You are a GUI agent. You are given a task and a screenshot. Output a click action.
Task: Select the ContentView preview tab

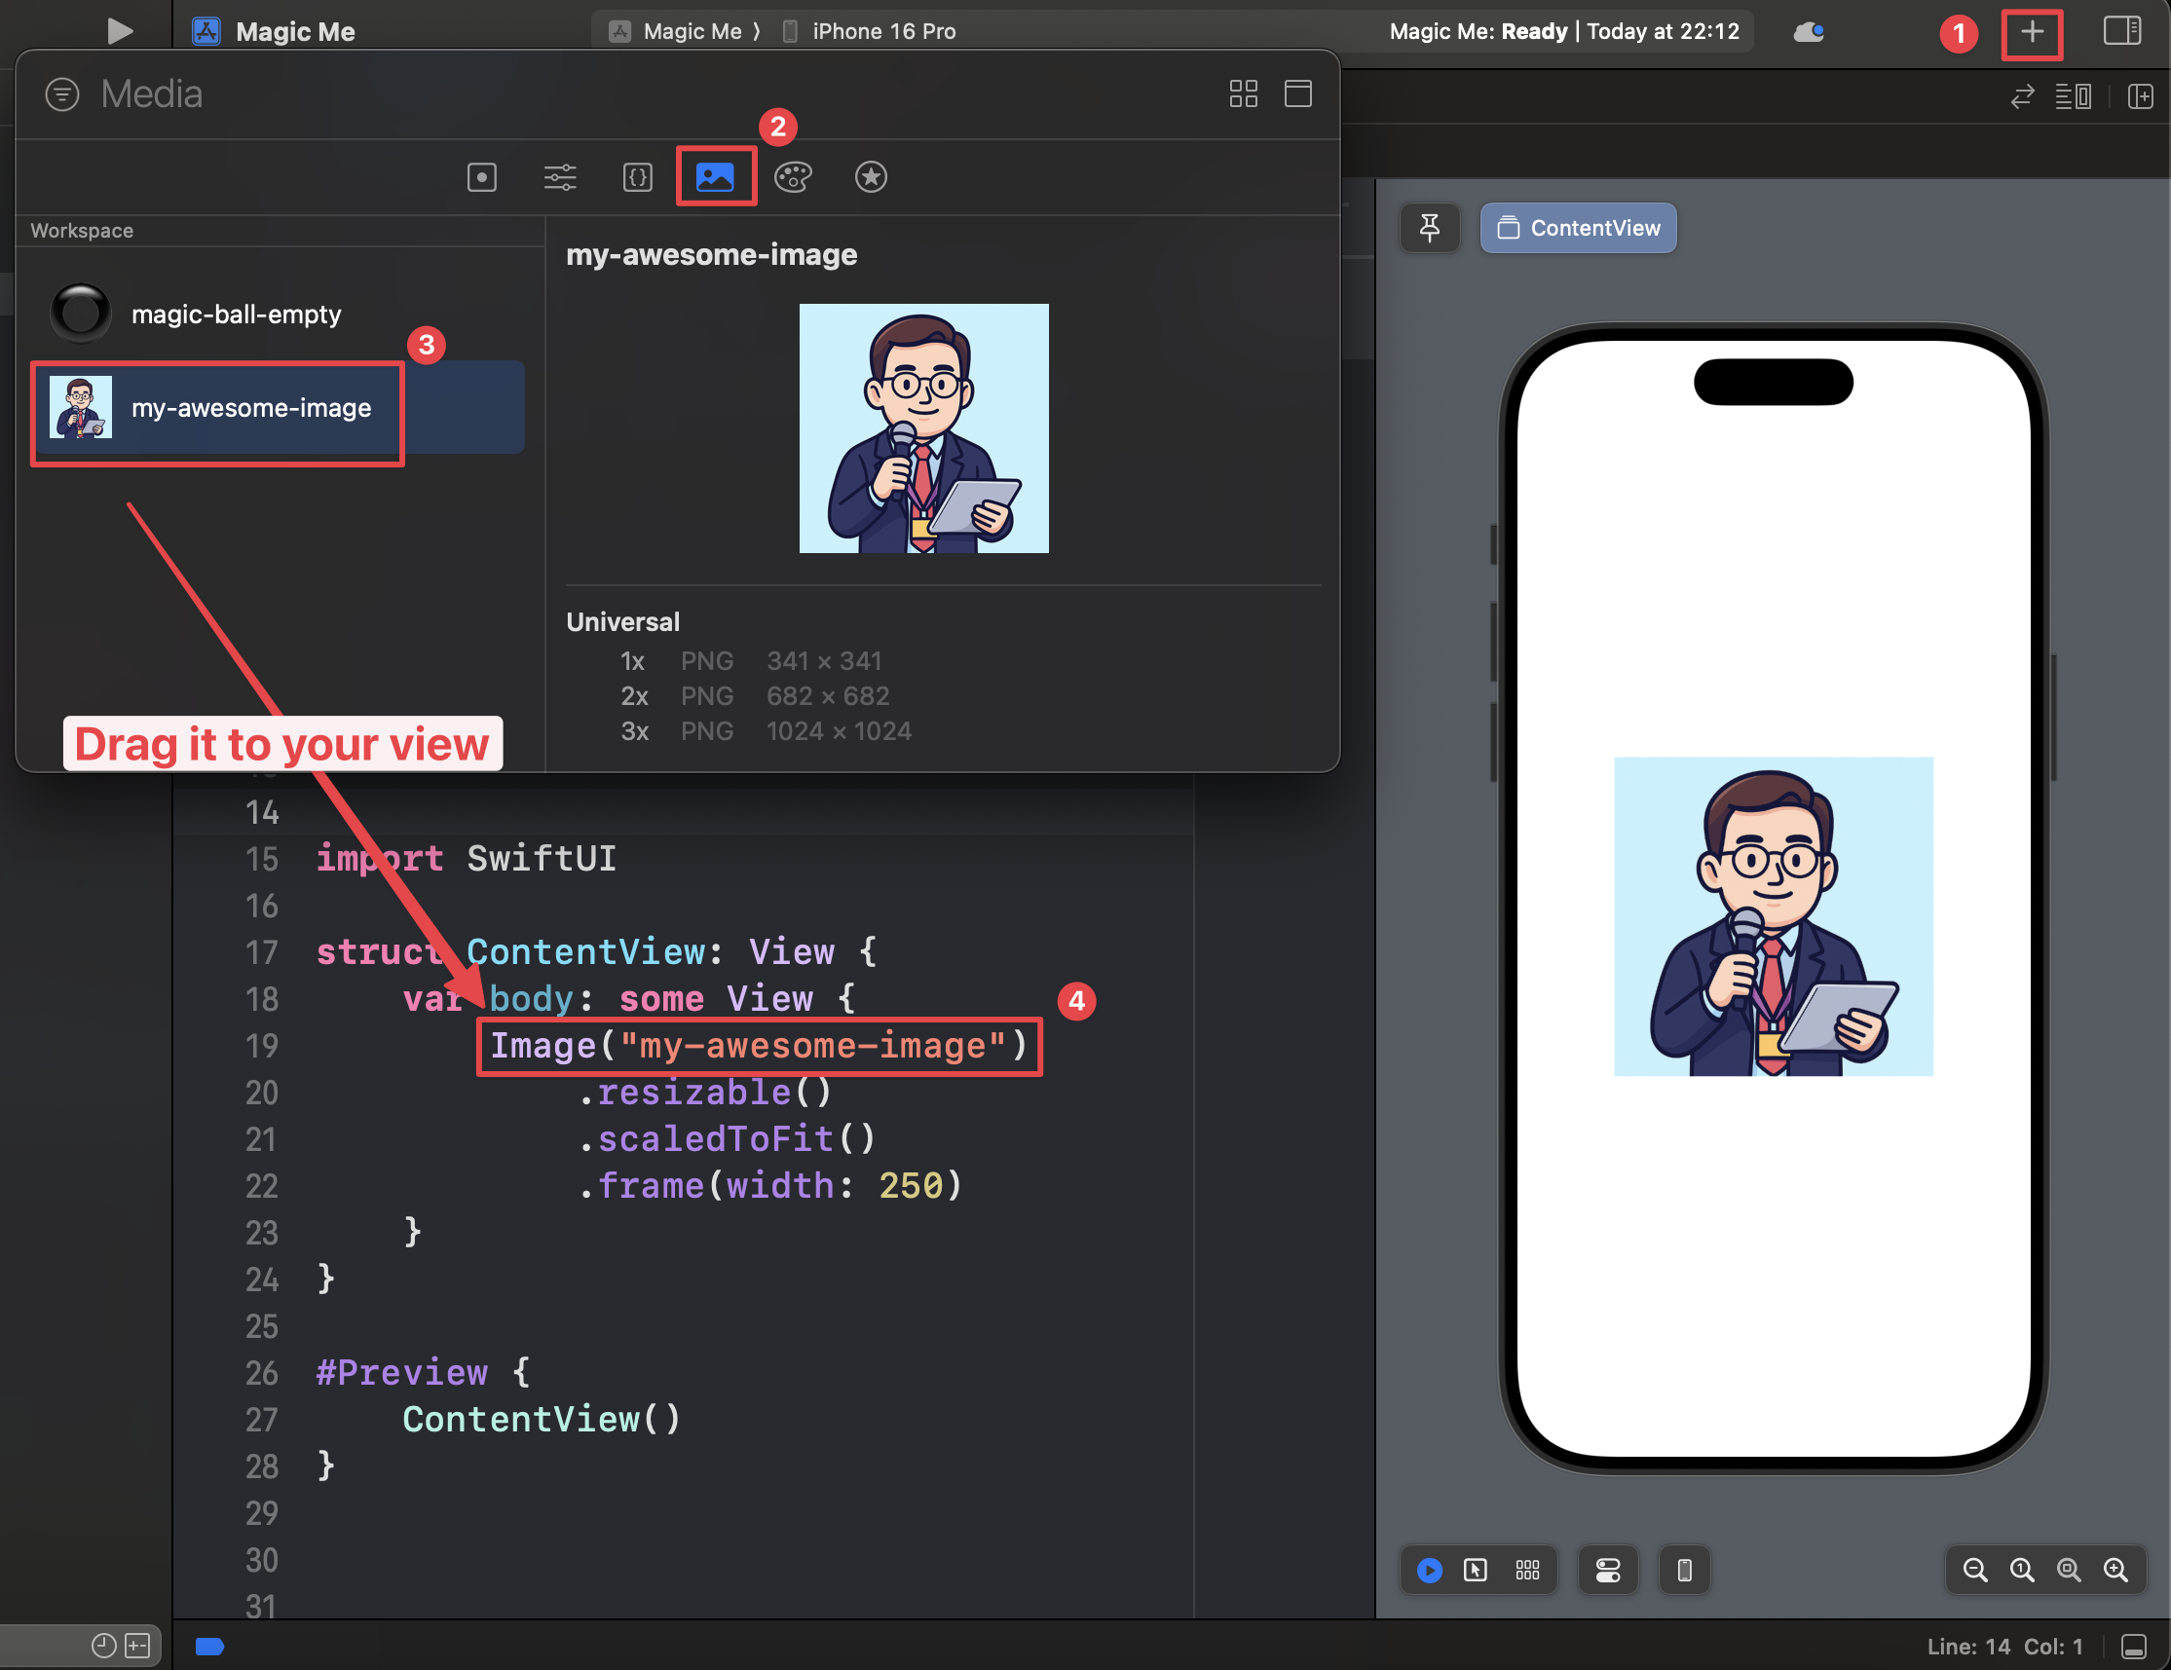(1578, 228)
